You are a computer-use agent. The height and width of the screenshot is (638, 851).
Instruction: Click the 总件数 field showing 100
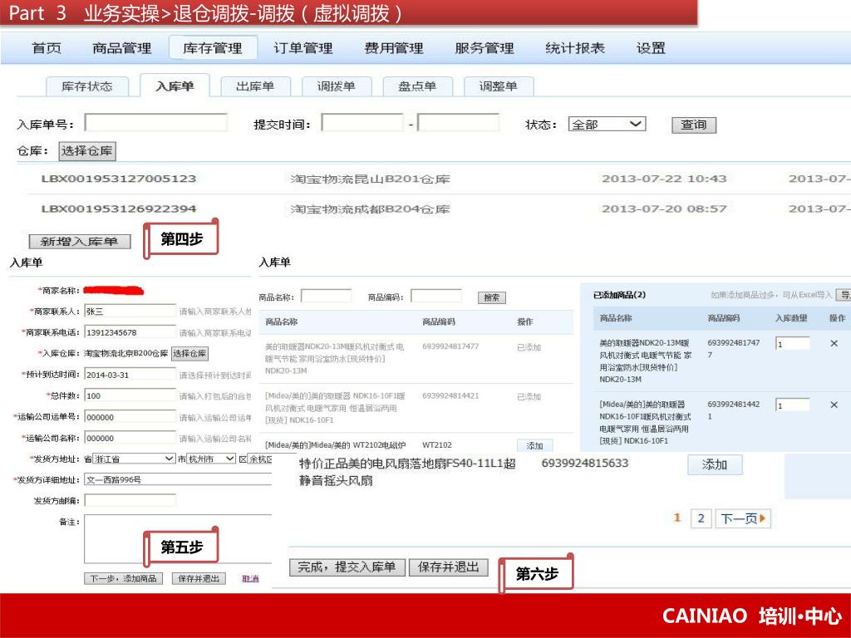130,395
